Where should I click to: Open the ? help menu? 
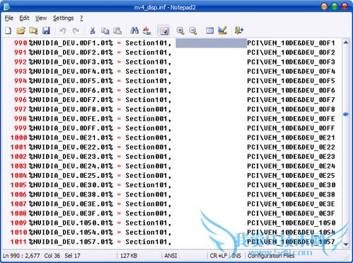click(x=81, y=18)
